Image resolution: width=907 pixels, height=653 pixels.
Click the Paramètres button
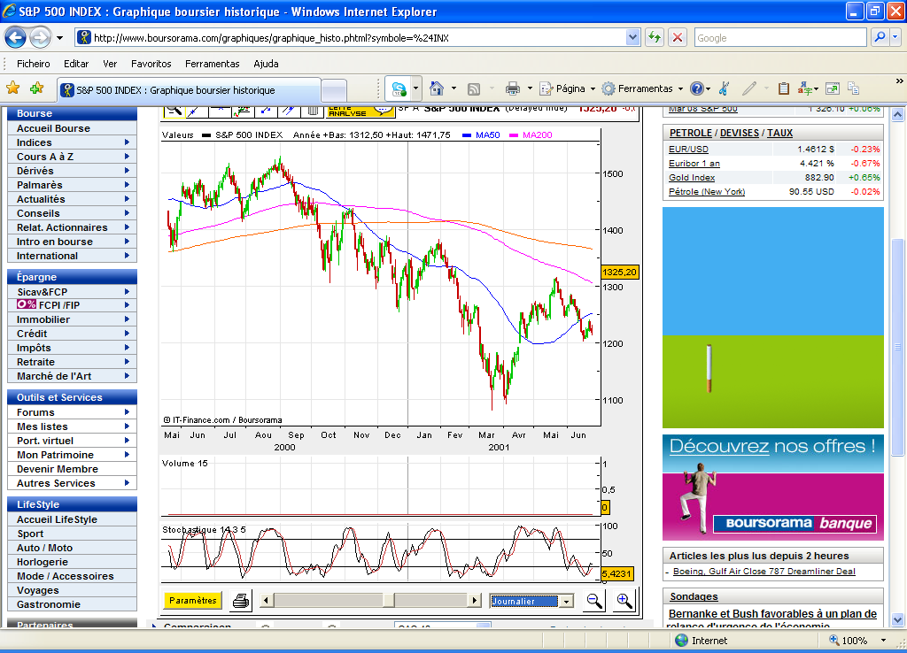192,601
